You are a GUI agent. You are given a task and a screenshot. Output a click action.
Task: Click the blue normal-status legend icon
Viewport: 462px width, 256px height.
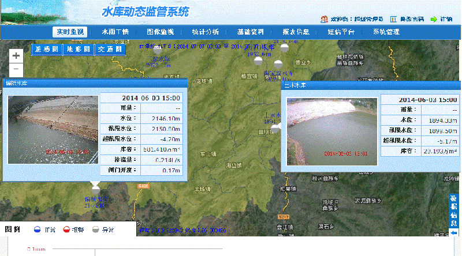click(x=37, y=229)
